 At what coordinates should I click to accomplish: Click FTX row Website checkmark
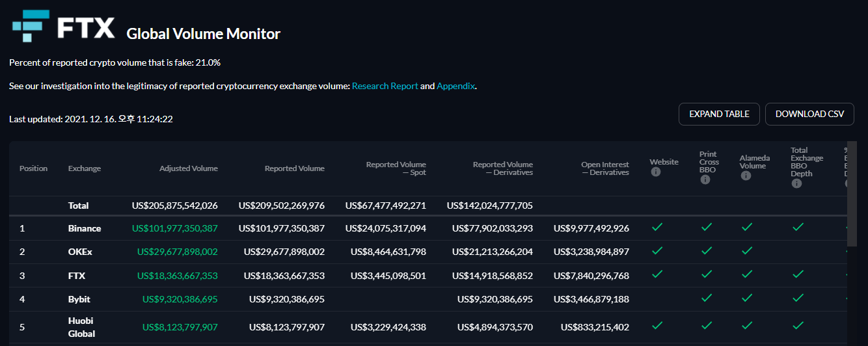(657, 274)
